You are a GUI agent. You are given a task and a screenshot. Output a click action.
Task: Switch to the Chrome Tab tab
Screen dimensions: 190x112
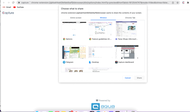(x=130, y=18)
